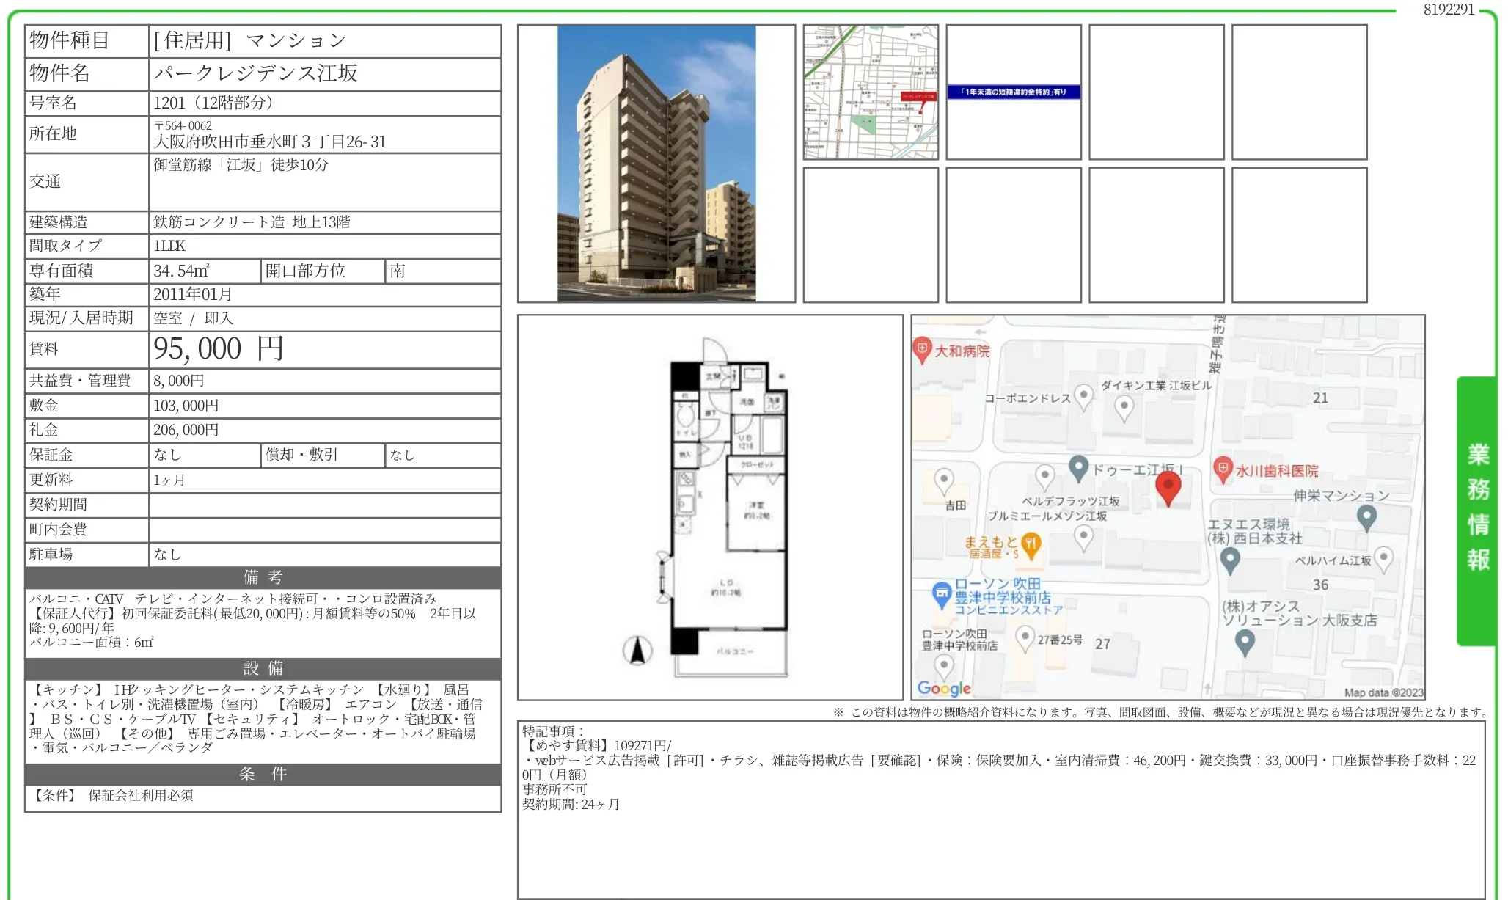Click the north compass arrow on floor plan
Screen dimensions: 1508x900
click(x=637, y=650)
